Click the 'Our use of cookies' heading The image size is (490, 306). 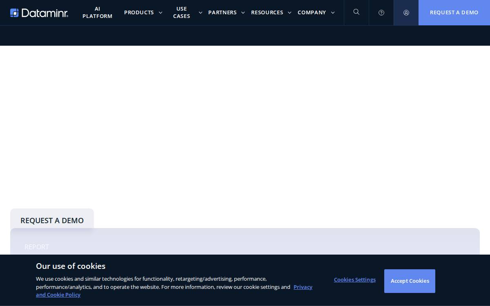coord(71,266)
